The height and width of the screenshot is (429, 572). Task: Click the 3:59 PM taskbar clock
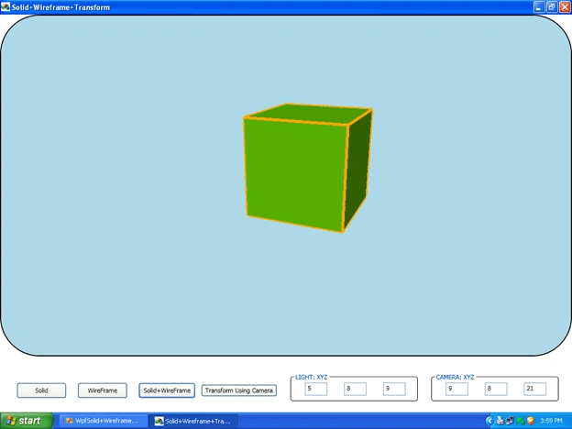pos(551,421)
